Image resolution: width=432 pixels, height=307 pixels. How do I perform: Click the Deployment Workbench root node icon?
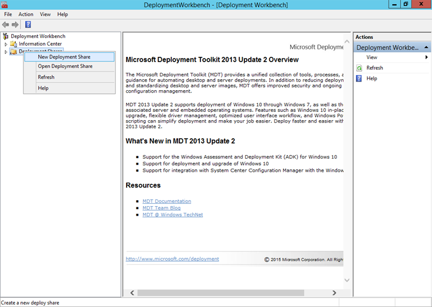6,36
